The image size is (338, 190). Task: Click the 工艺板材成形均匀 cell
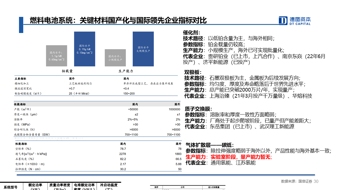click(80, 84)
